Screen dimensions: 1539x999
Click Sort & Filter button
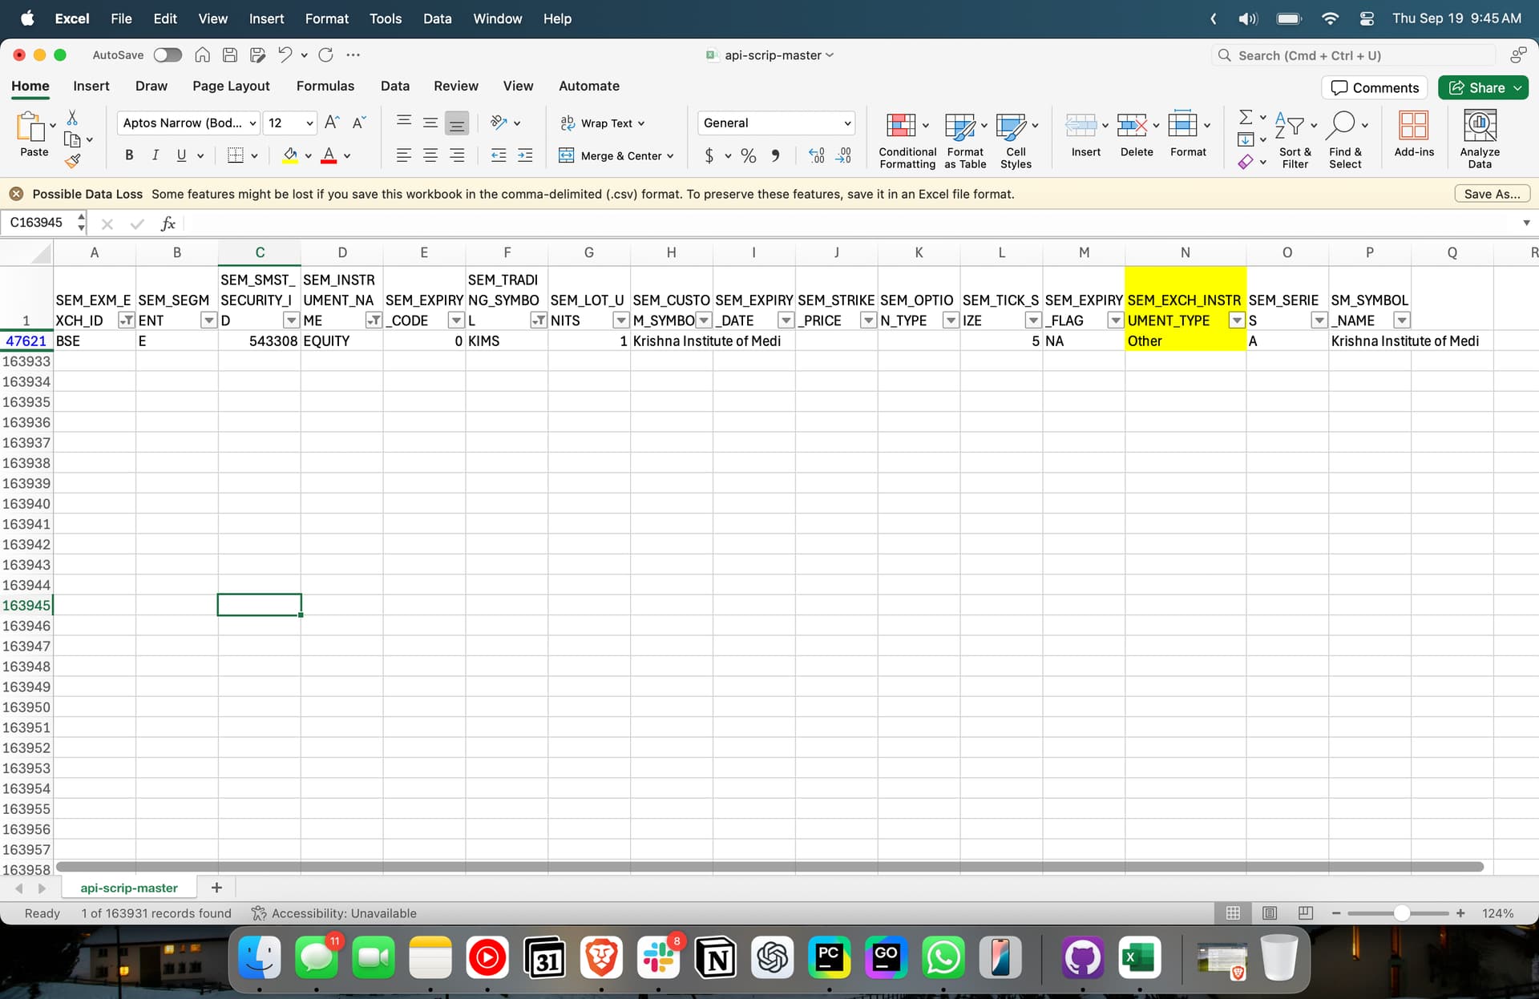tap(1295, 139)
